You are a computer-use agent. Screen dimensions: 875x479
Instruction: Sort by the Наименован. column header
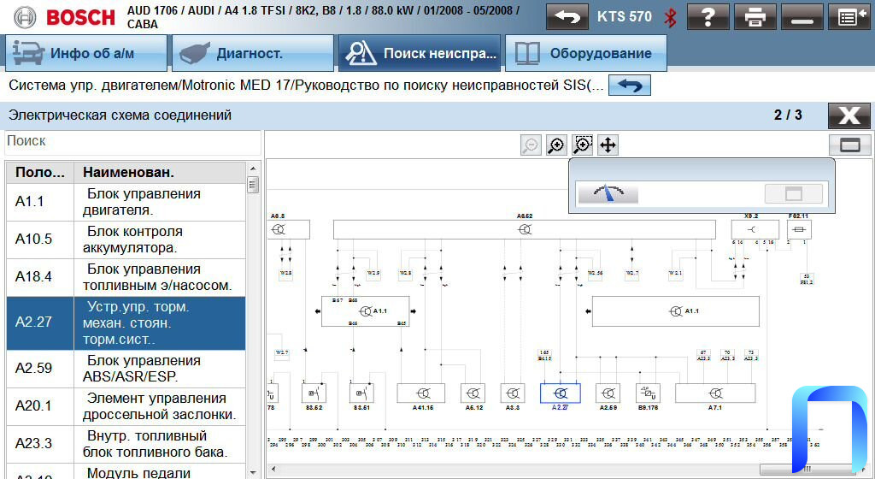[x=160, y=173]
